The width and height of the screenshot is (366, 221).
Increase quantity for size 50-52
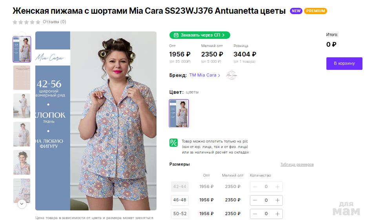277,214
